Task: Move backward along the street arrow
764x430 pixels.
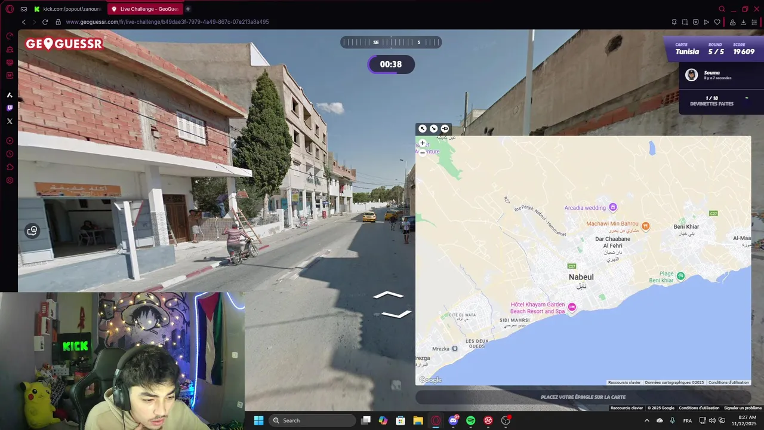Action: (396, 314)
